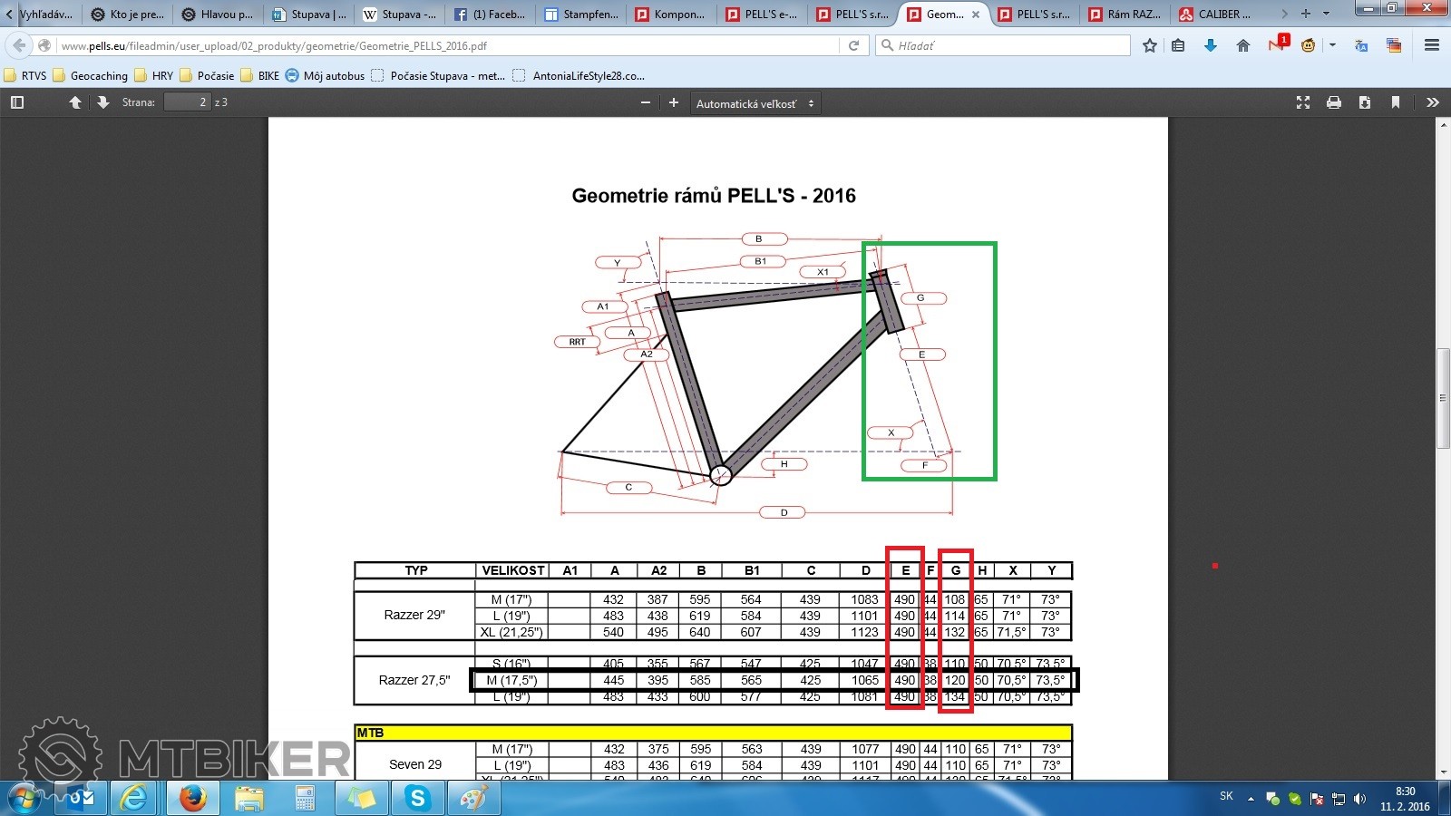This screenshot has height=816, width=1451.
Task: Click the PDF zoom out minus button
Action: [x=646, y=102]
